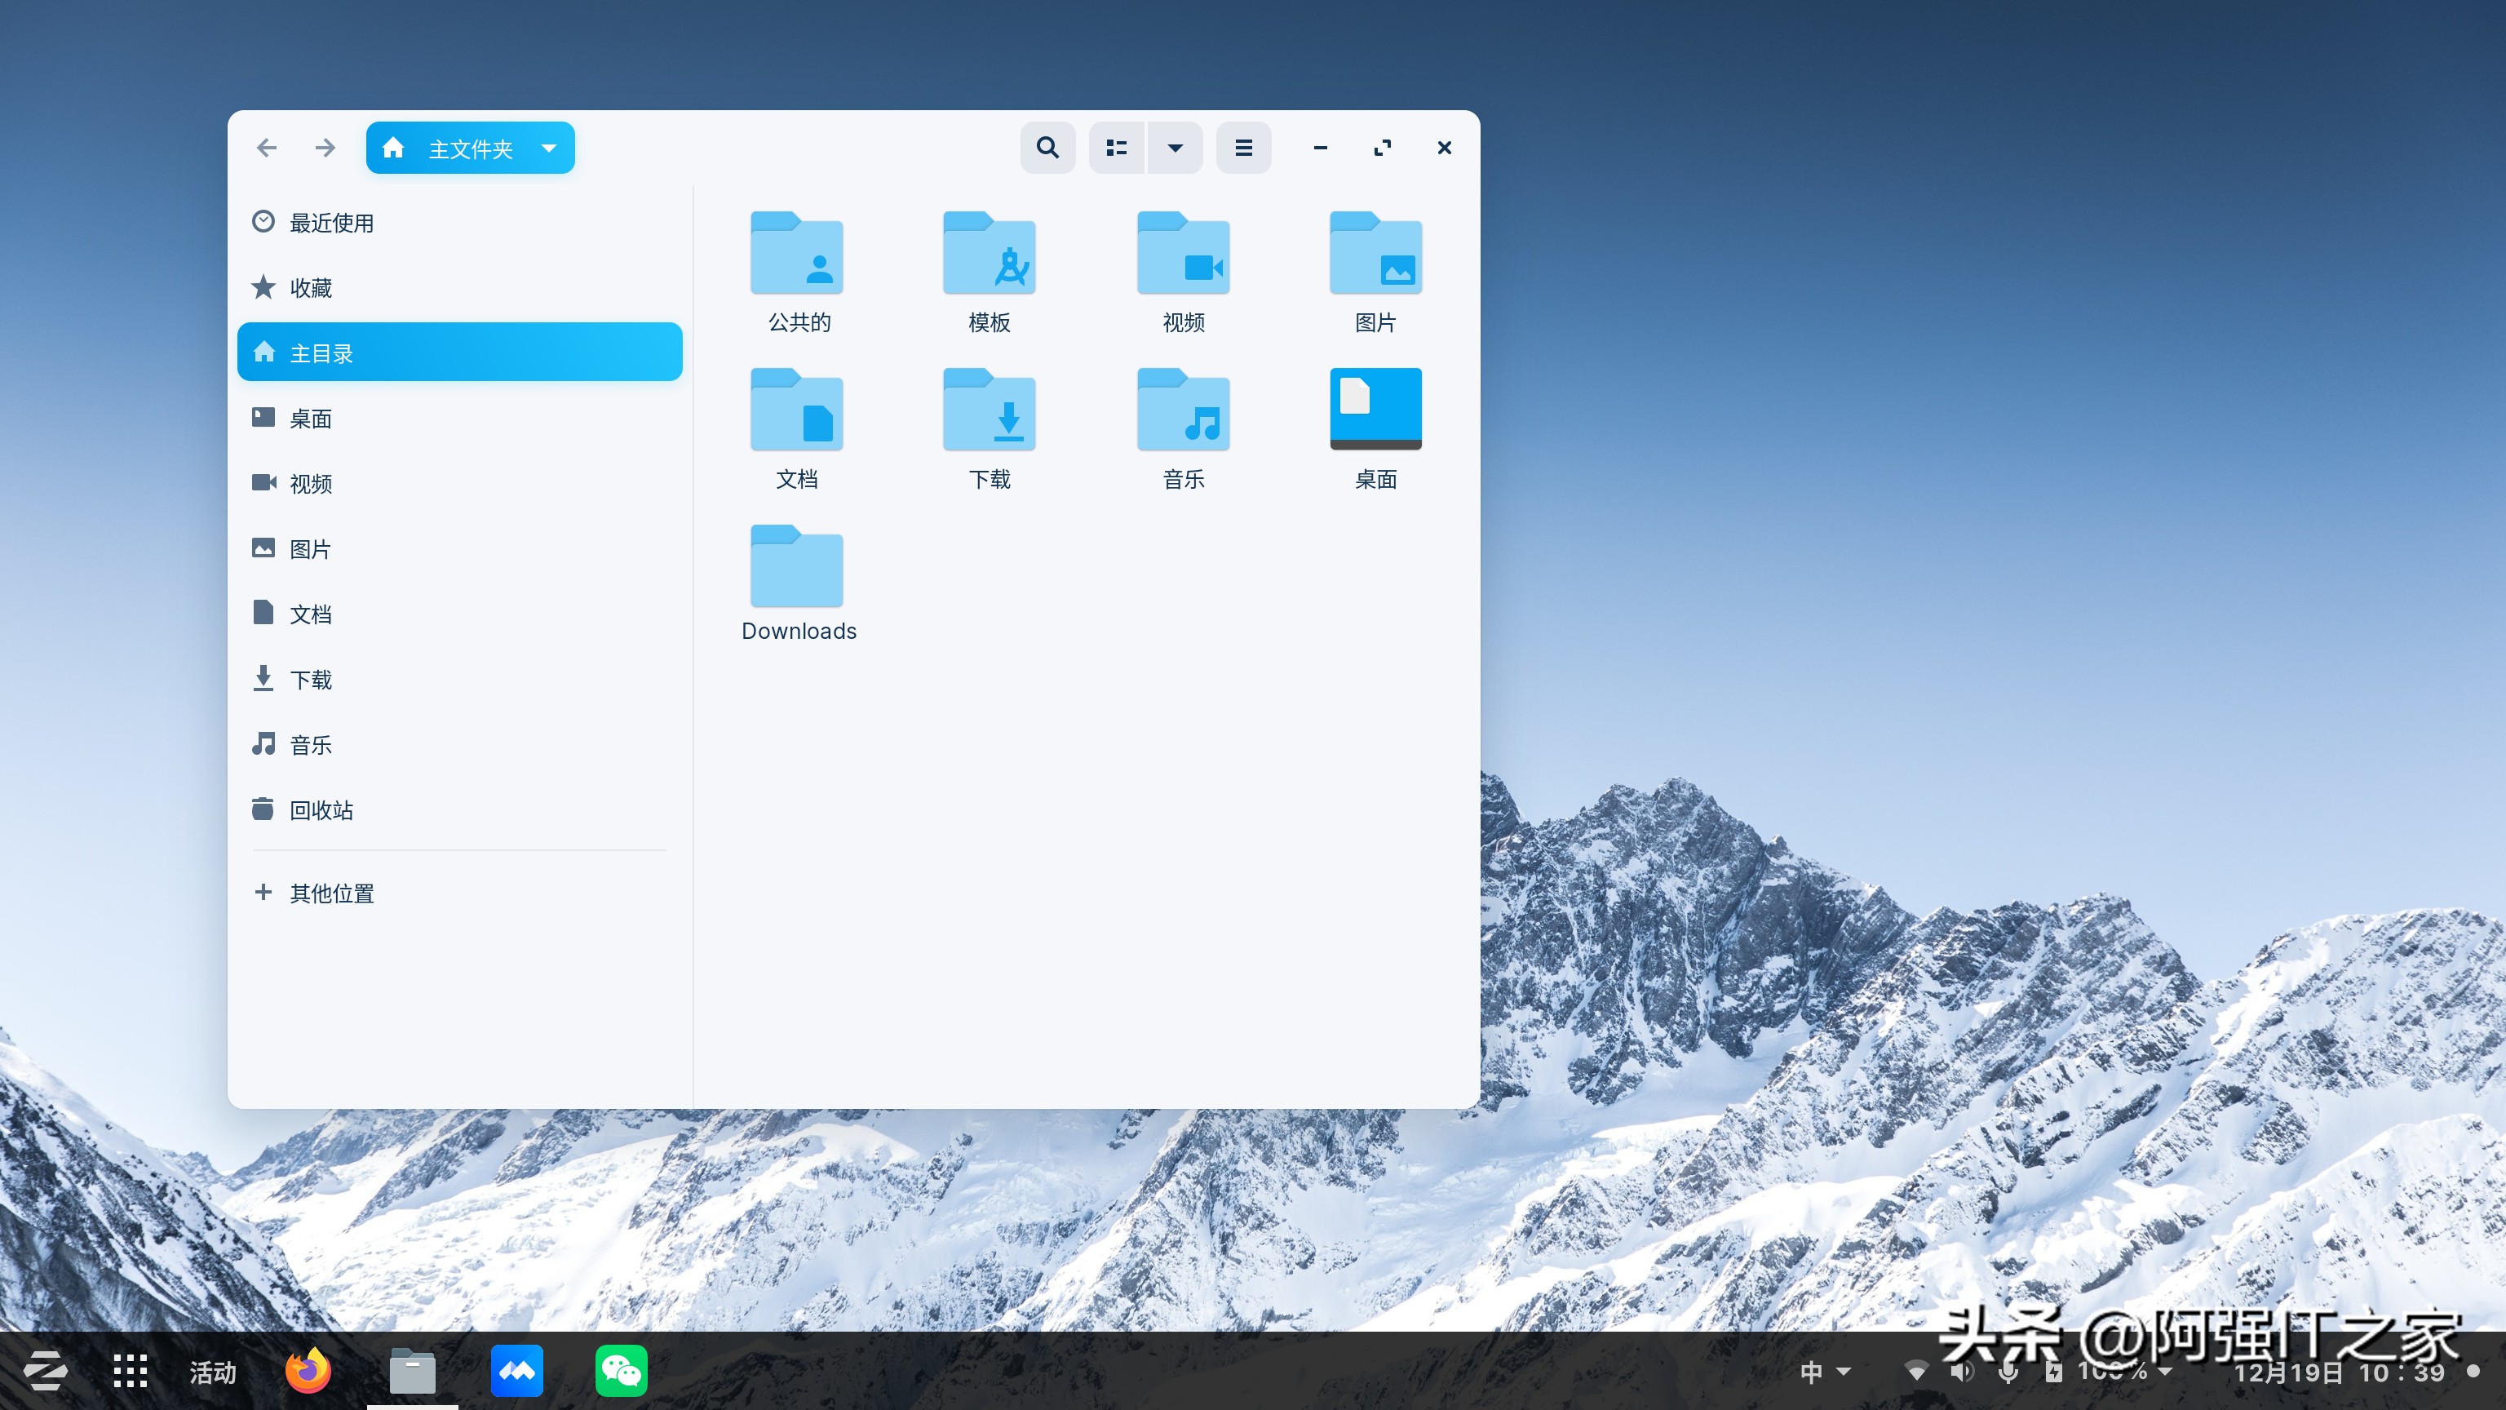Viewport: 2506px width, 1410px height.
Task: Open the view options dropdown arrow
Action: [1176, 147]
